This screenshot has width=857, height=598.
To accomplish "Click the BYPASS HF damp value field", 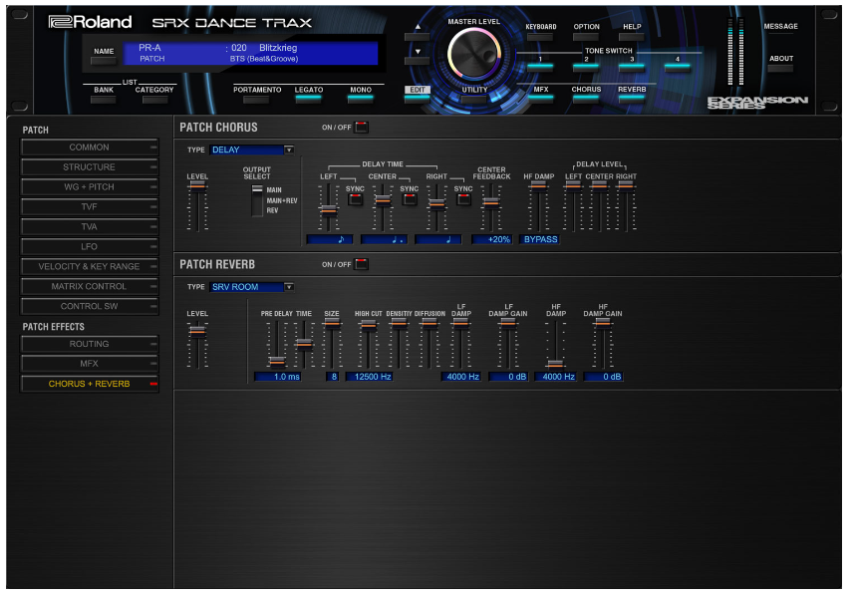I will [540, 239].
